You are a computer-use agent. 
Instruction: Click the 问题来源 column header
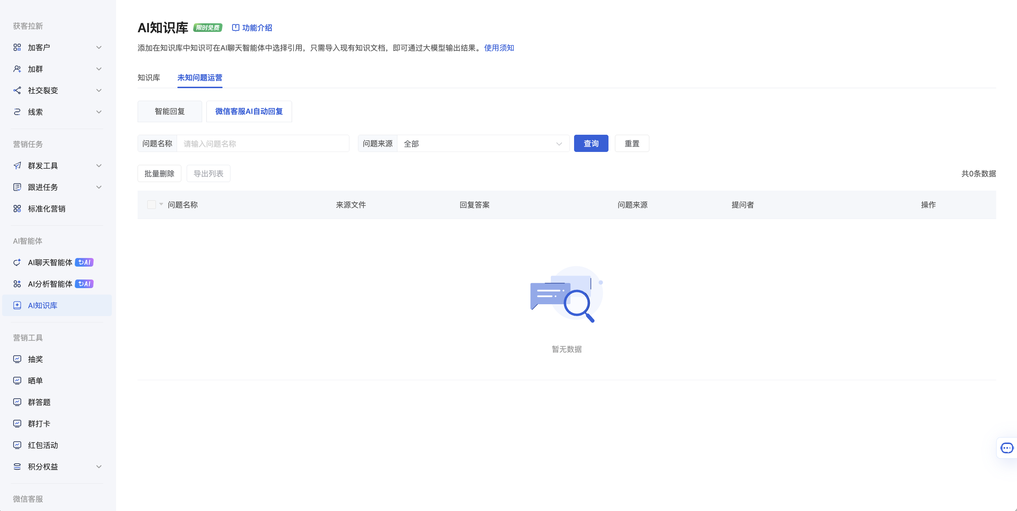click(632, 205)
